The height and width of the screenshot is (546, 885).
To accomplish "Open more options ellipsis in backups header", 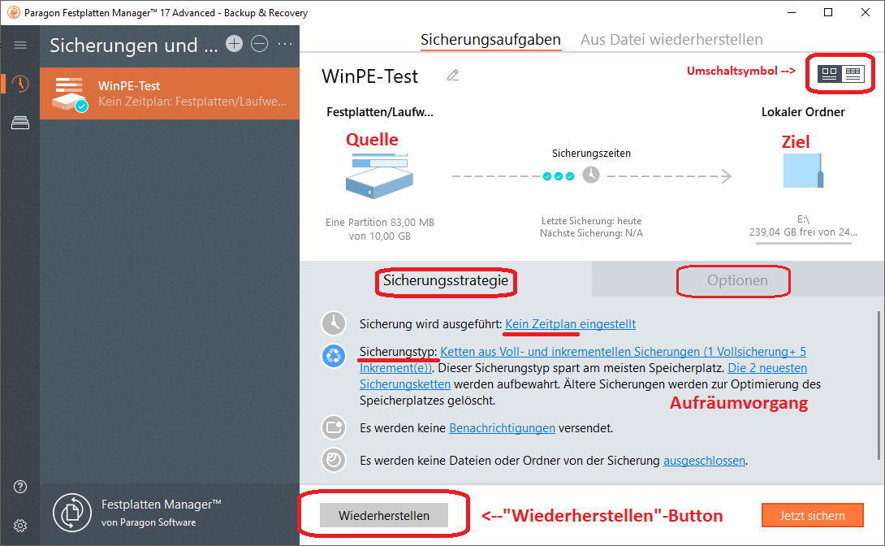I will [285, 44].
